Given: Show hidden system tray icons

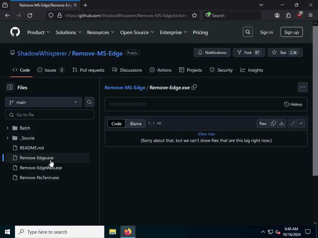Looking at the screenshot, I should click(x=263, y=232).
